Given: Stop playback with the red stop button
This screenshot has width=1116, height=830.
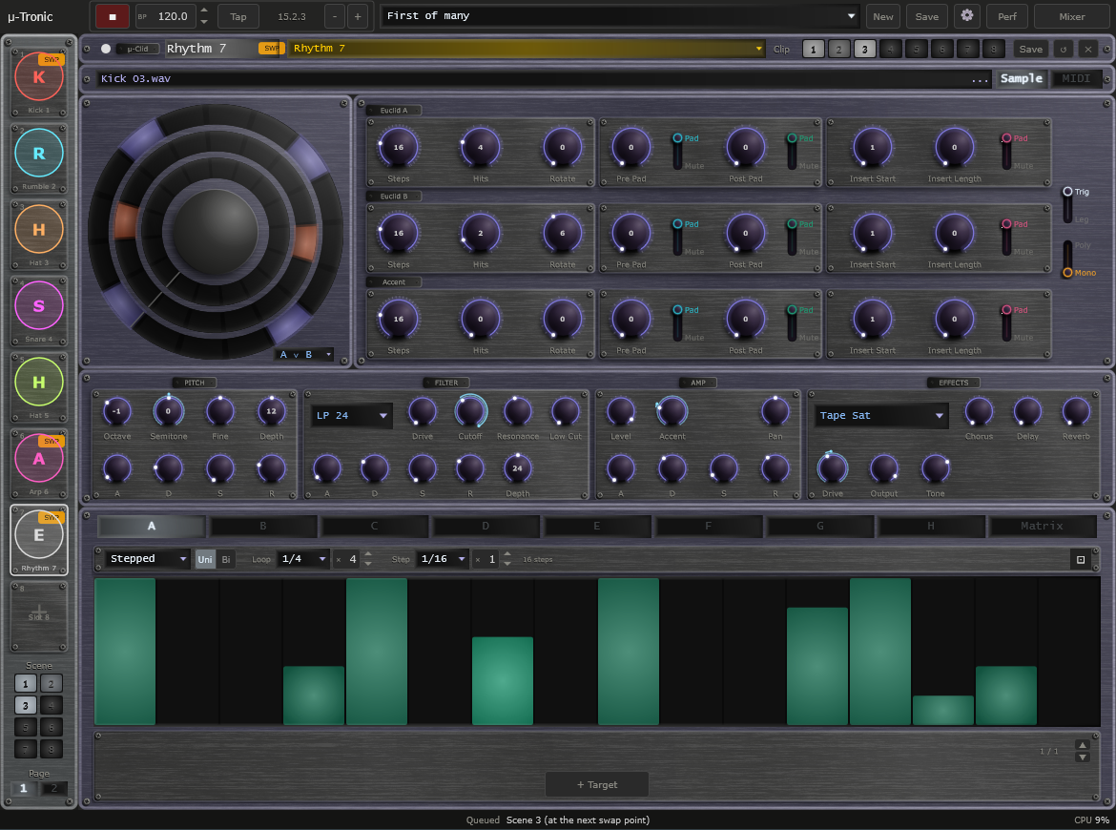Looking at the screenshot, I should [112, 16].
